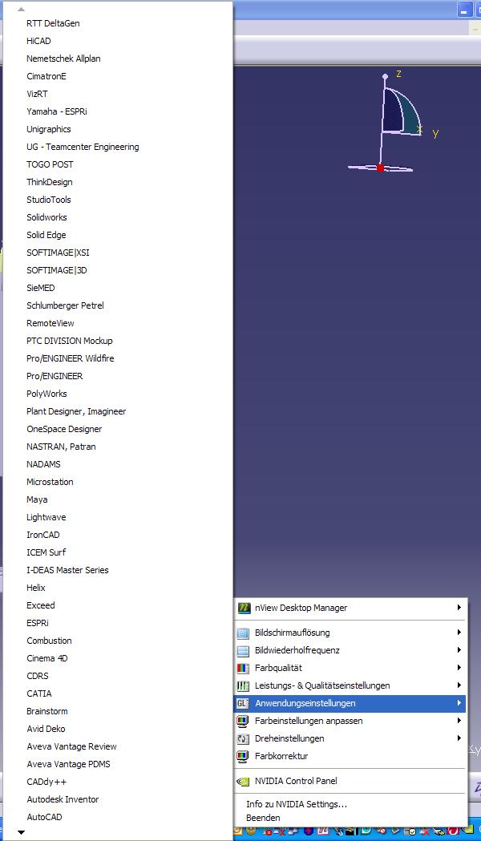Select the Lightwave profile
This screenshot has width=481, height=841.
[46, 517]
